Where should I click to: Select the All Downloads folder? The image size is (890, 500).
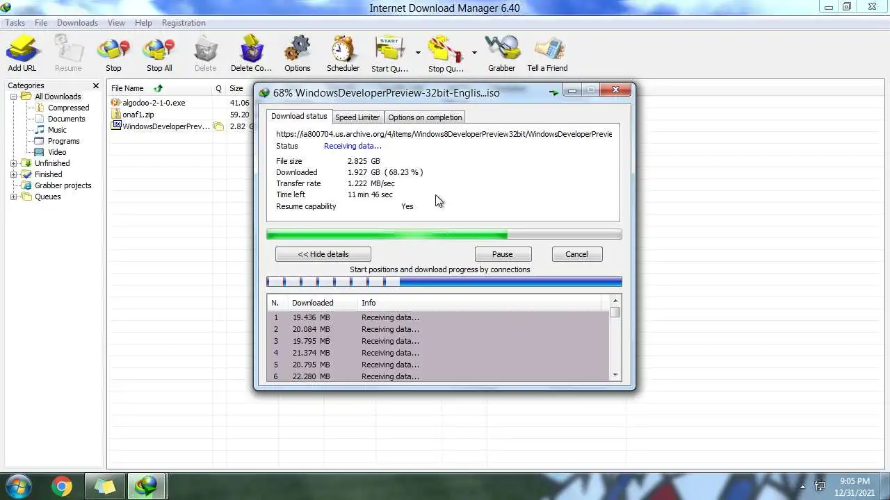click(x=58, y=97)
